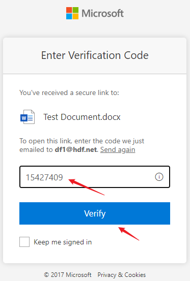Click the "To open this link" instruction text

(82, 141)
